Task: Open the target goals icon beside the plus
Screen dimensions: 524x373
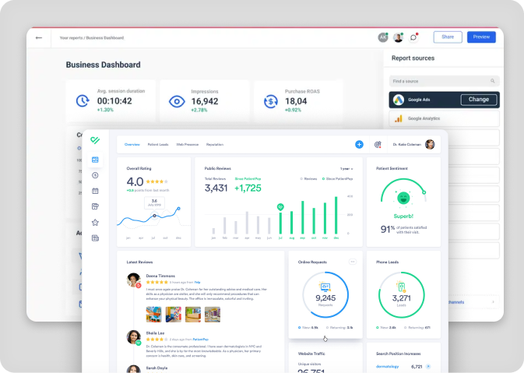Action: coord(378,144)
